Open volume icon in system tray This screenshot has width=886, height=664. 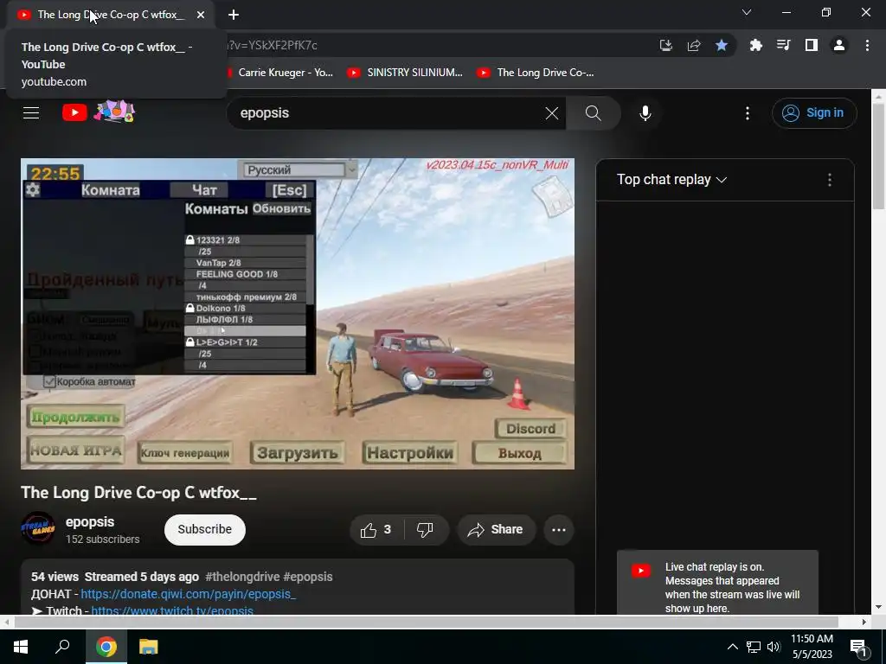[x=774, y=647]
